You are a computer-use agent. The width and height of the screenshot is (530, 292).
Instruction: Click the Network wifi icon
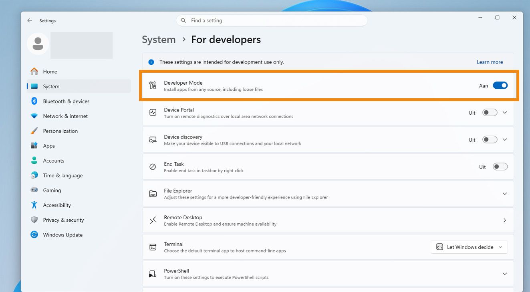tap(34, 116)
